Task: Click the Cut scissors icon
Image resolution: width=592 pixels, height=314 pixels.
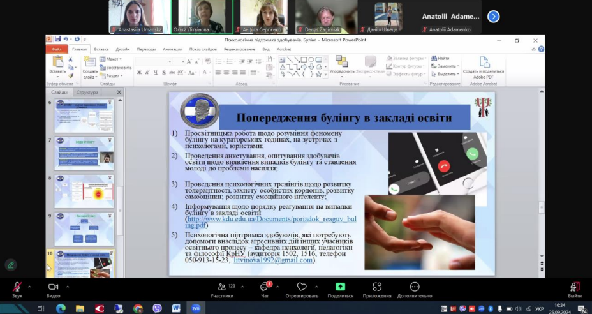Action: click(x=70, y=59)
